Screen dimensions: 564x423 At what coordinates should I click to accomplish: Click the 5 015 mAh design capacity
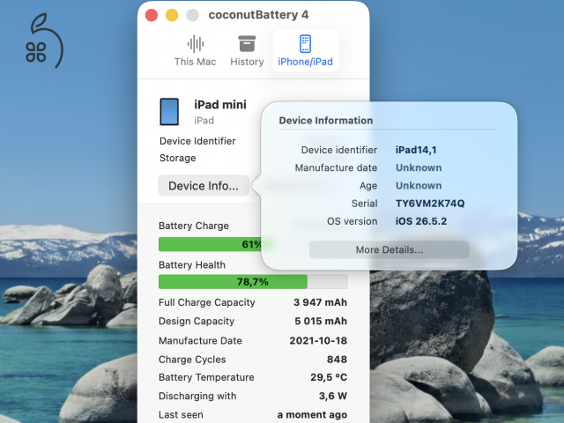coord(321,321)
